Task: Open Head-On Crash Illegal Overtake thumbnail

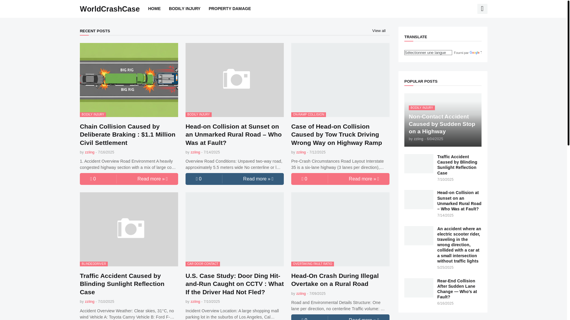Action: [340, 229]
